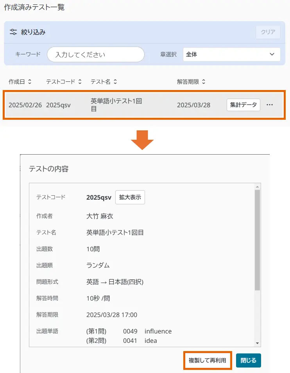Click the 作成日 column header
Image resolution: width=290 pixels, height=373 pixels.
[17, 81]
